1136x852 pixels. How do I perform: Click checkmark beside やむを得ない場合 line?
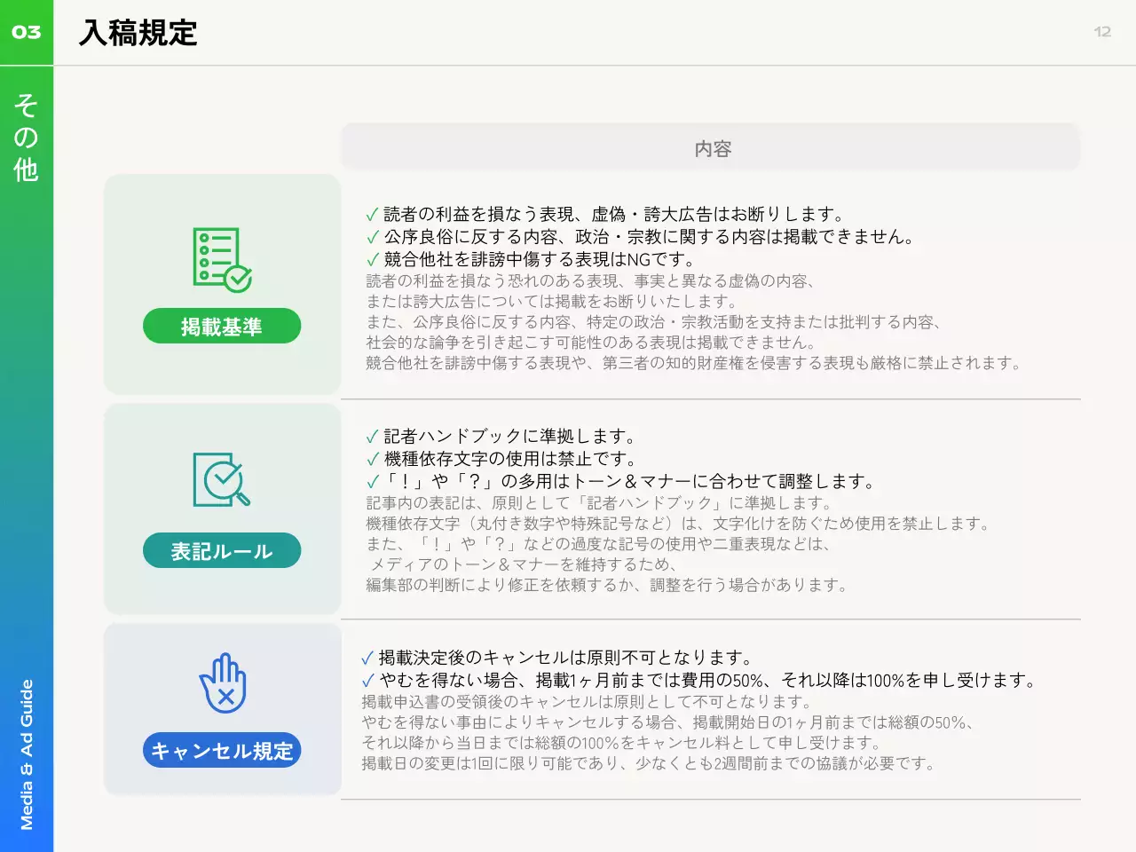[x=367, y=681]
